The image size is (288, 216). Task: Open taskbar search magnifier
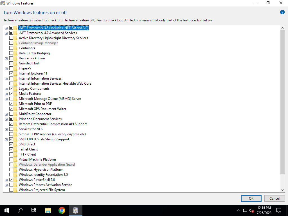(x=20, y=210)
